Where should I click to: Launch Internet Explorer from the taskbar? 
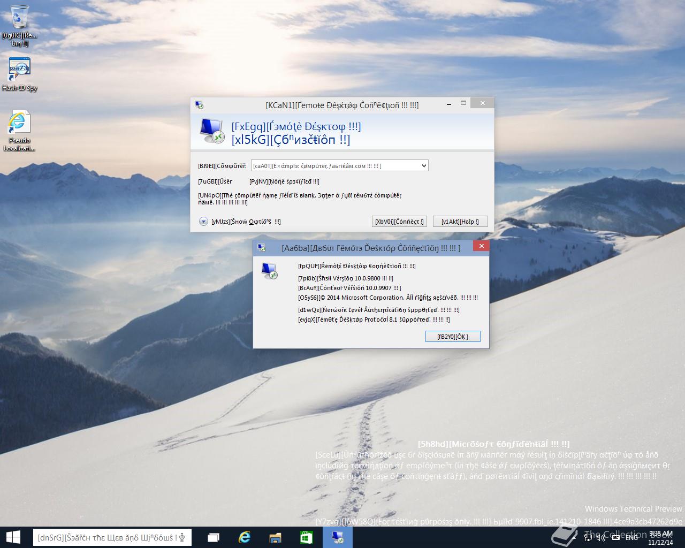245,537
